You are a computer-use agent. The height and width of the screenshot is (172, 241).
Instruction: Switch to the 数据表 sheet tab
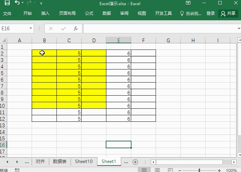tap(60, 162)
